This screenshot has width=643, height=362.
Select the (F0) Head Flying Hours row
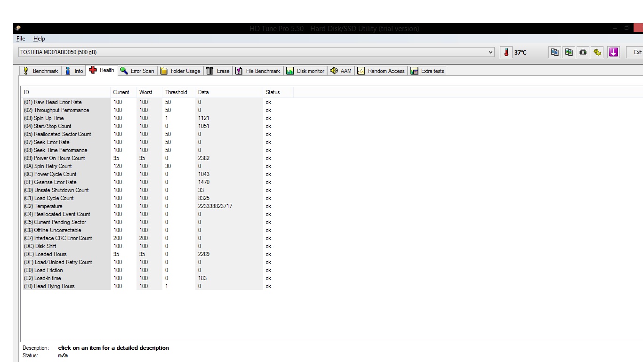coord(158,286)
